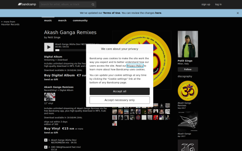This screenshot has width=242, height=151.
Task: Send the digital album as gift
Action: 51,79
